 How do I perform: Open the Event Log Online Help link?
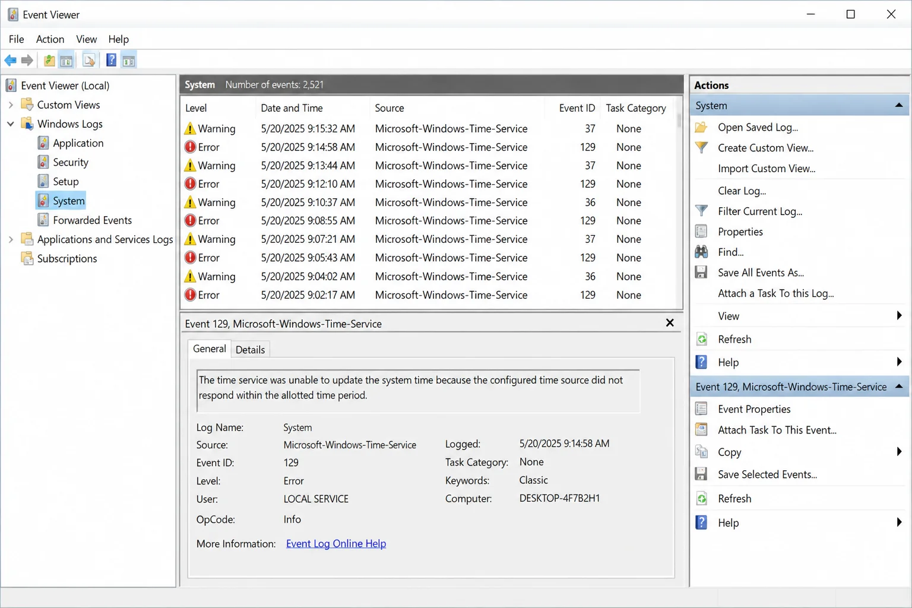click(x=336, y=543)
